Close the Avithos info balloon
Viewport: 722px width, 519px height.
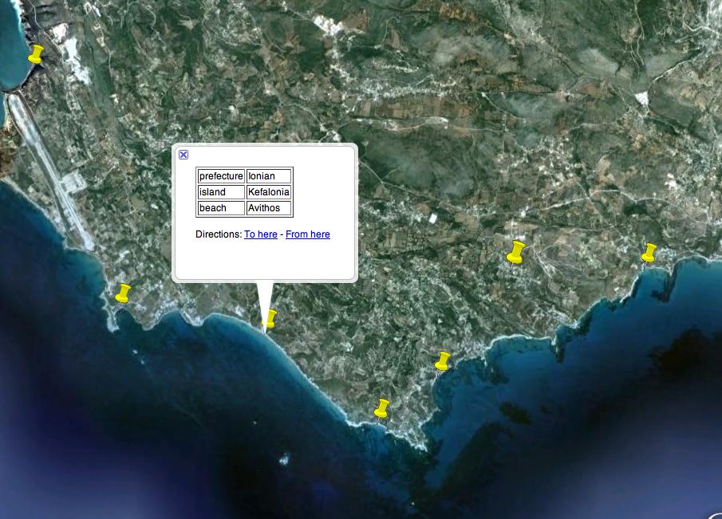click(183, 155)
